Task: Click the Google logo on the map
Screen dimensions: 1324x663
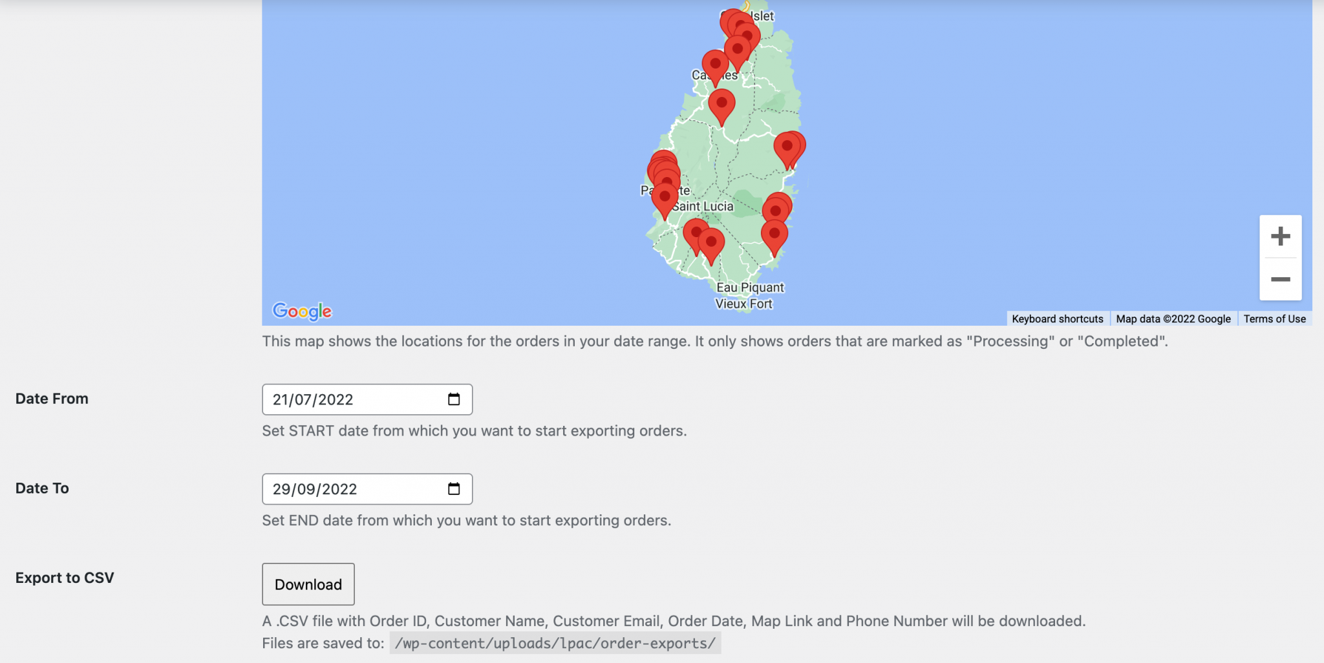Action: point(301,312)
